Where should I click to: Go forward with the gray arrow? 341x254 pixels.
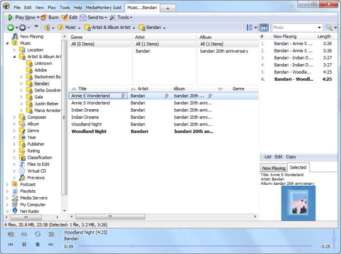pos(23,28)
